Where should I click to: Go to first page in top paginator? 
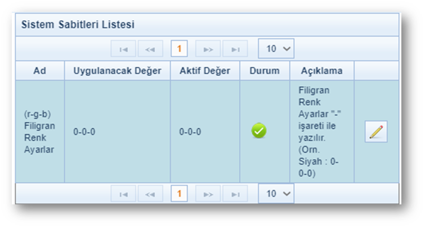pyautogui.click(x=123, y=49)
